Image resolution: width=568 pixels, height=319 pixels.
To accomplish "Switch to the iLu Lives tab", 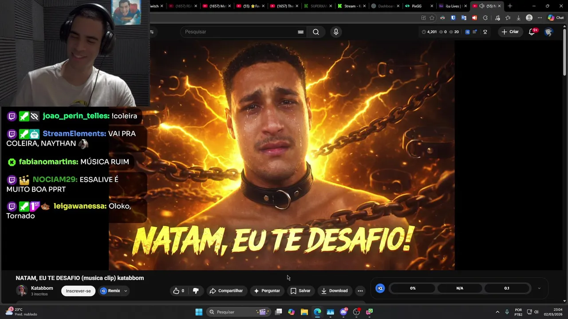I will (x=450, y=6).
